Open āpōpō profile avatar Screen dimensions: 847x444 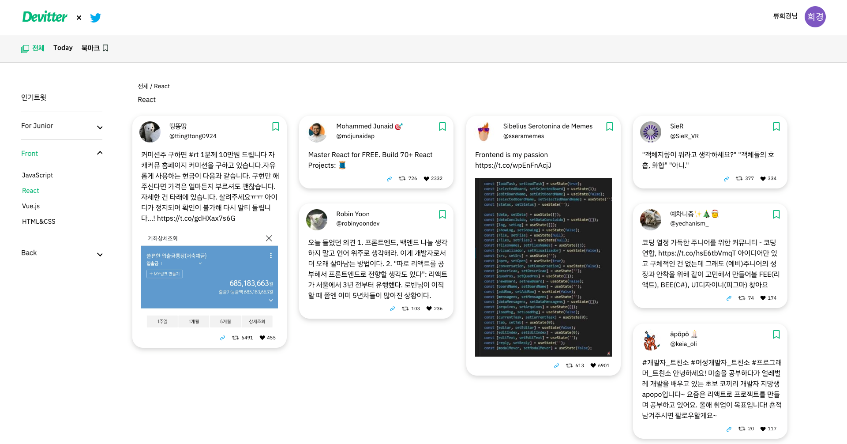[x=651, y=340]
